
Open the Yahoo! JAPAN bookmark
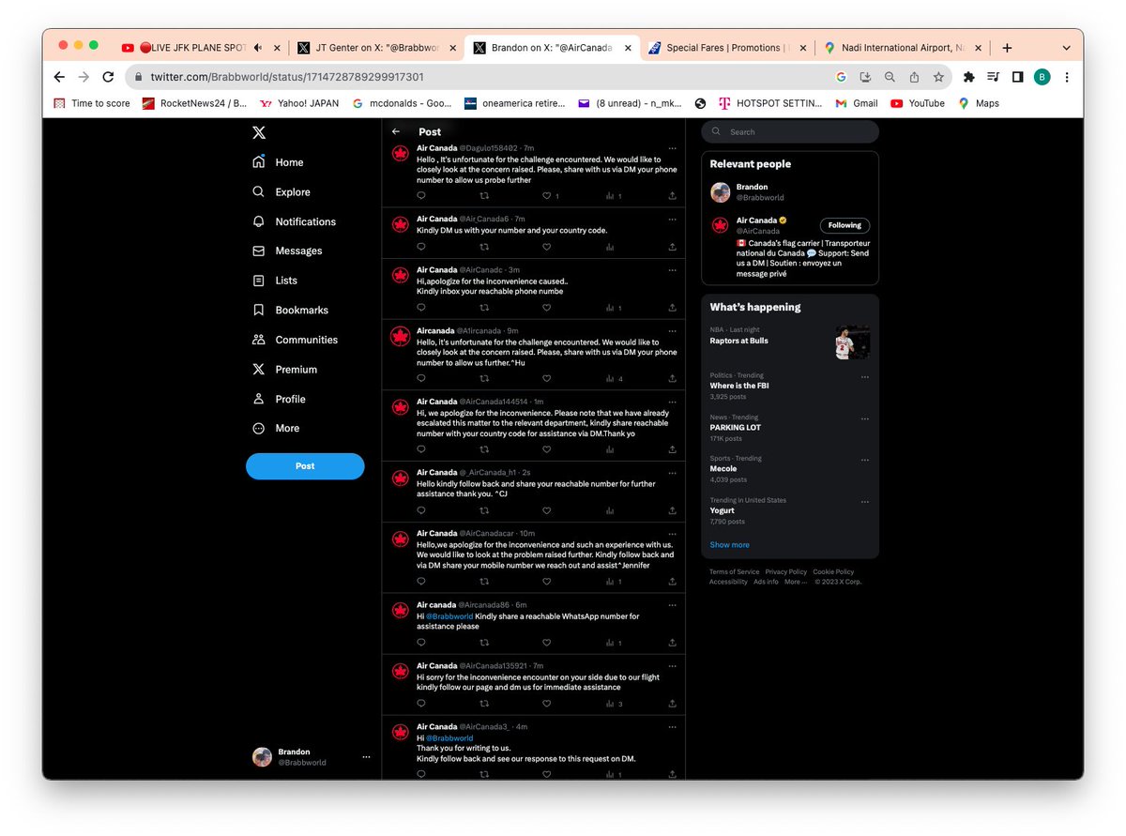tap(300, 103)
